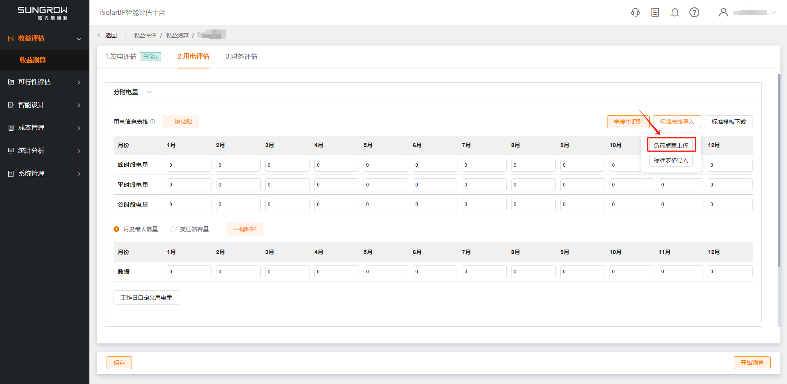
Task: Switch to the 3.财务评估 tab
Action: [x=241, y=57]
